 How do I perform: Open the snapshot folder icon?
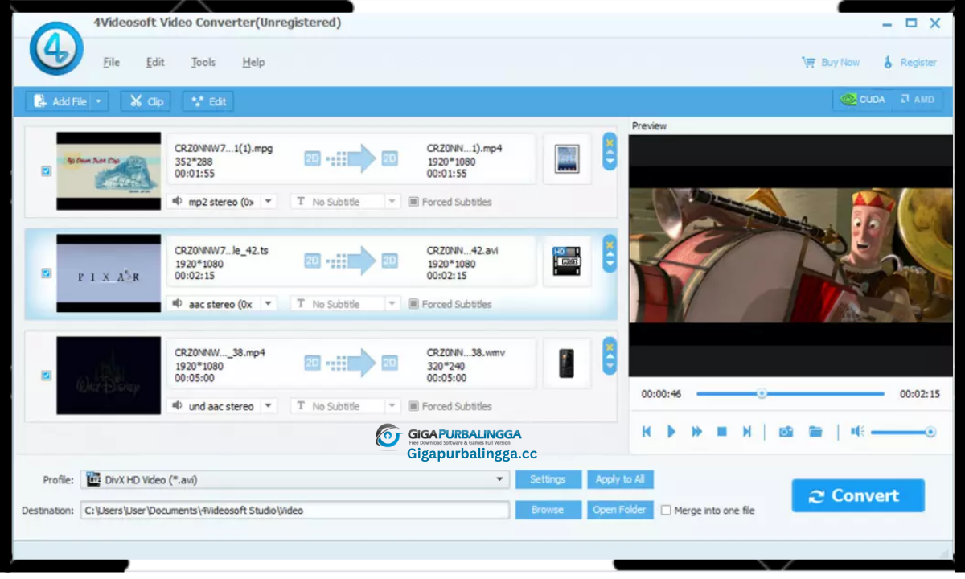coord(815,432)
